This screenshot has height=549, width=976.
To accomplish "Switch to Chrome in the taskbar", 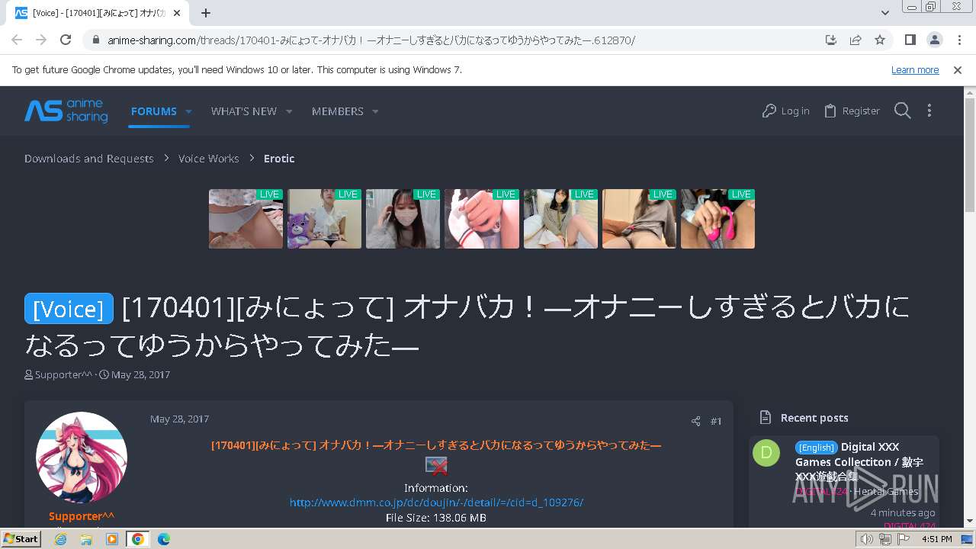I will pyautogui.click(x=137, y=539).
